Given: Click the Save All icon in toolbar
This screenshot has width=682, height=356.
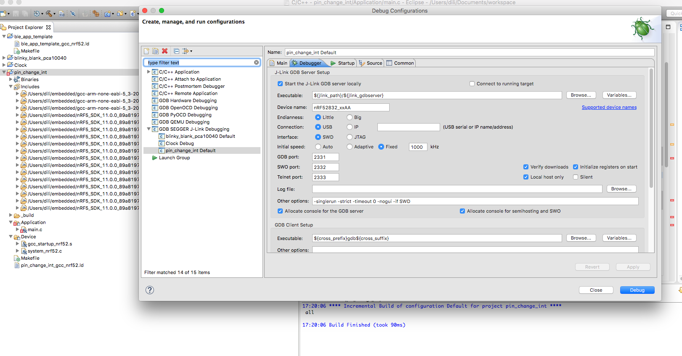Looking at the screenshot, I should 25,14.
